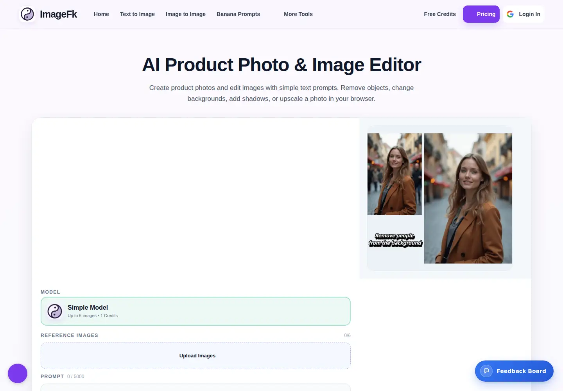
Task: Click the purple floating circle button
Action: 18,373
